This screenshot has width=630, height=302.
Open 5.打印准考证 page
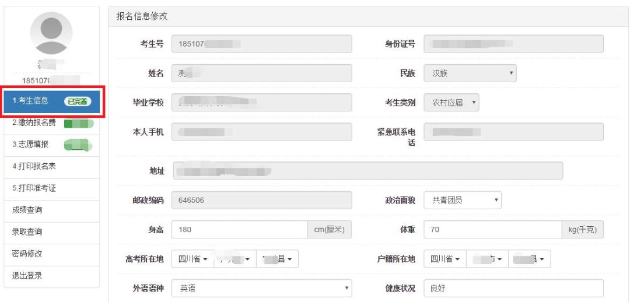(52, 188)
